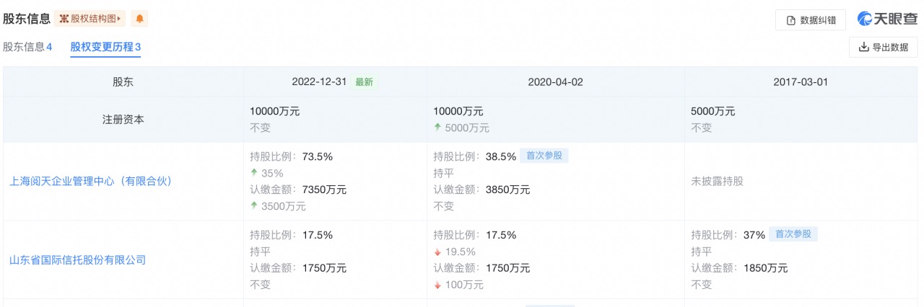Click the 股东 column header
Viewport: 924px width, 307px height.
coord(123,82)
